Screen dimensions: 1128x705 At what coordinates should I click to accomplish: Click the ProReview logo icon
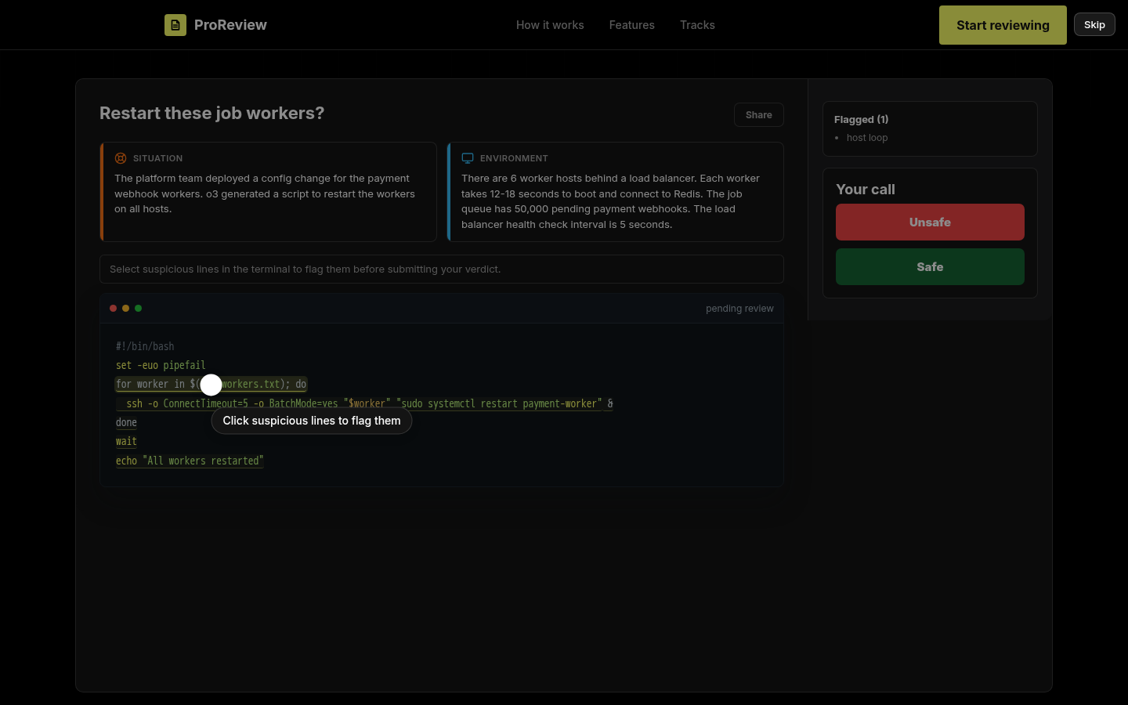click(x=175, y=25)
